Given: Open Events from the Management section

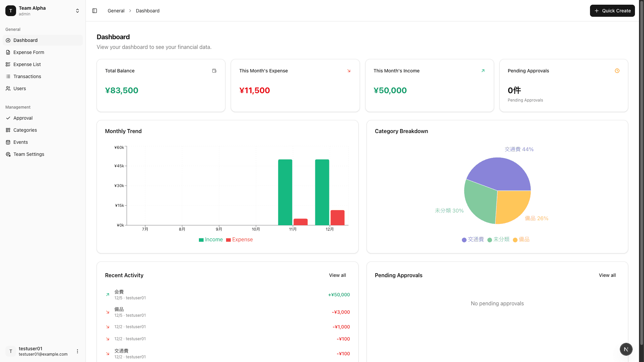Looking at the screenshot, I should [x=21, y=142].
